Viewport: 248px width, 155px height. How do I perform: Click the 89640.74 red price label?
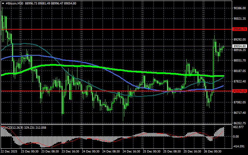click(240, 29)
